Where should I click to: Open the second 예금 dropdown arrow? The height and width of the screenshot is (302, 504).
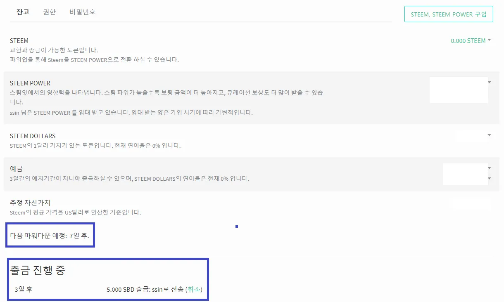click(490, 178)
